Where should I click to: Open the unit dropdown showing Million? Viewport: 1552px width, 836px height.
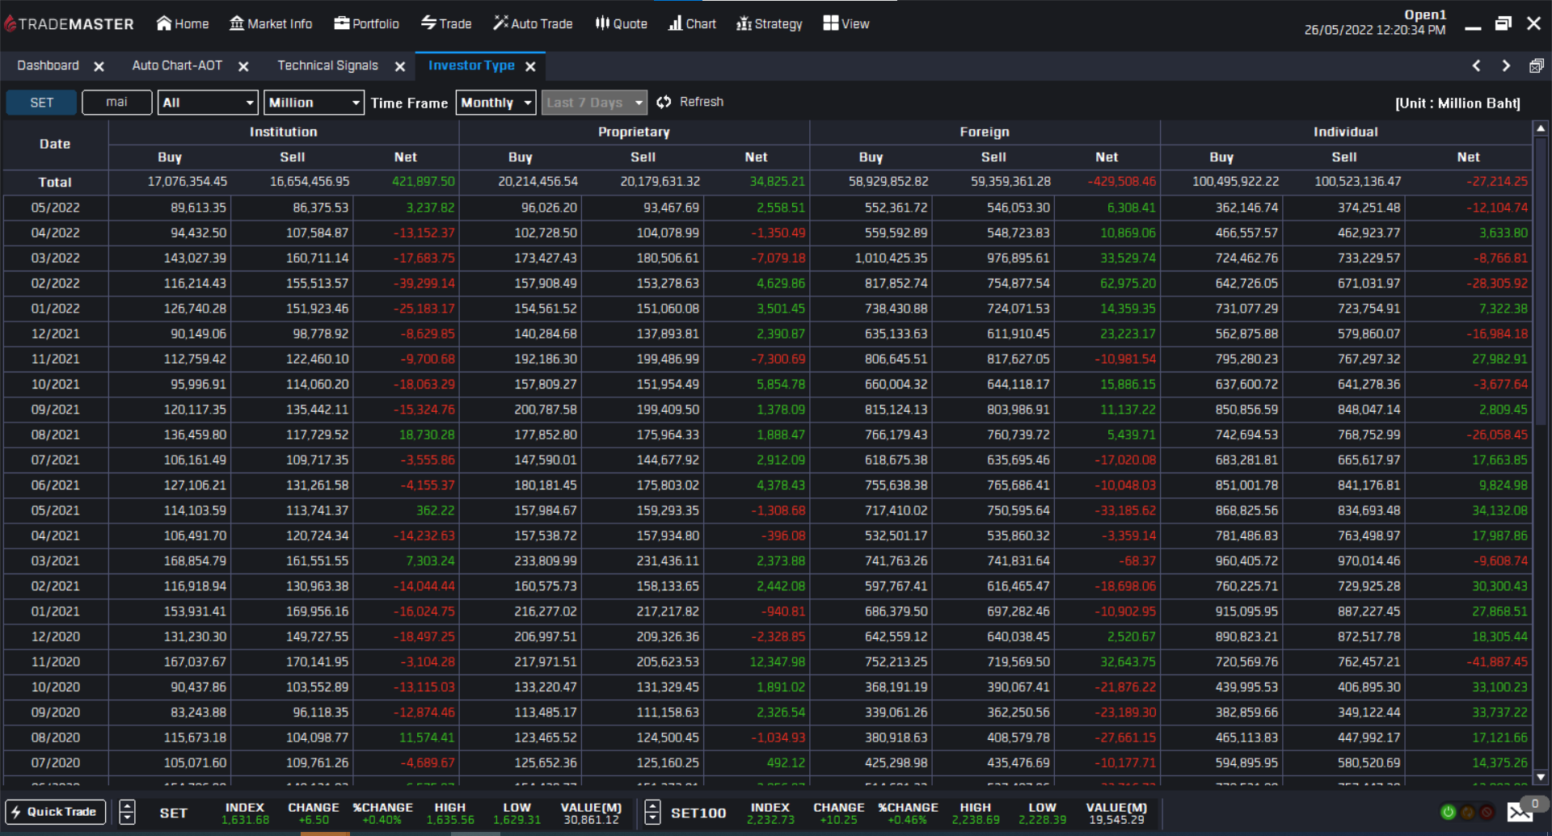(314, 103)
